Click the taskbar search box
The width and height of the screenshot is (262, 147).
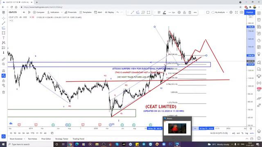tap(30, 144)
